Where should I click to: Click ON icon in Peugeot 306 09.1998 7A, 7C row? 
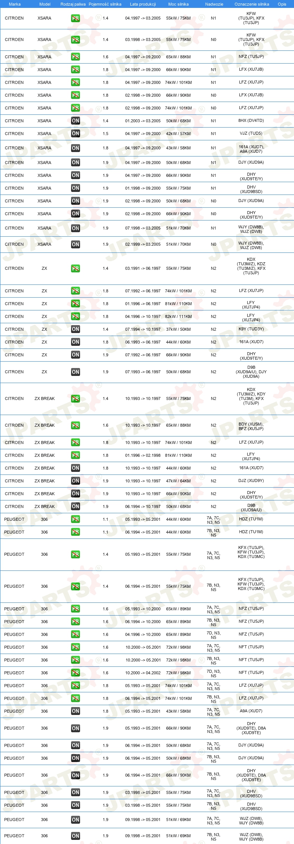point(76,820)
